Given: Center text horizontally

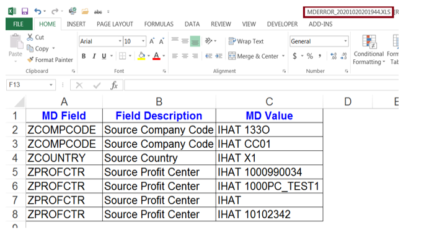Looking at the screenshot, I should (185, 56).
